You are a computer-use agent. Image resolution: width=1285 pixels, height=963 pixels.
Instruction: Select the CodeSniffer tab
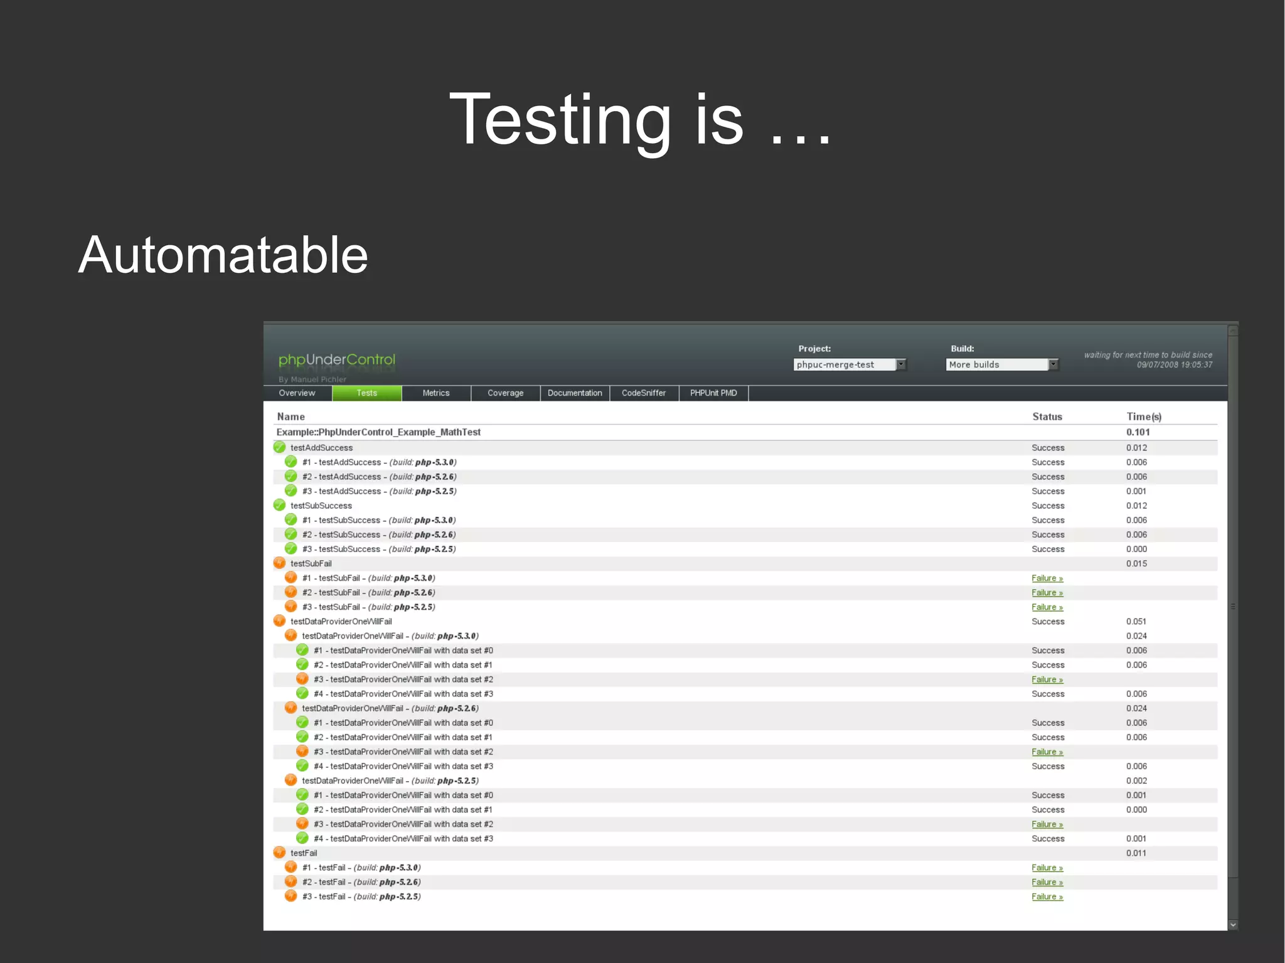point(644,393)
